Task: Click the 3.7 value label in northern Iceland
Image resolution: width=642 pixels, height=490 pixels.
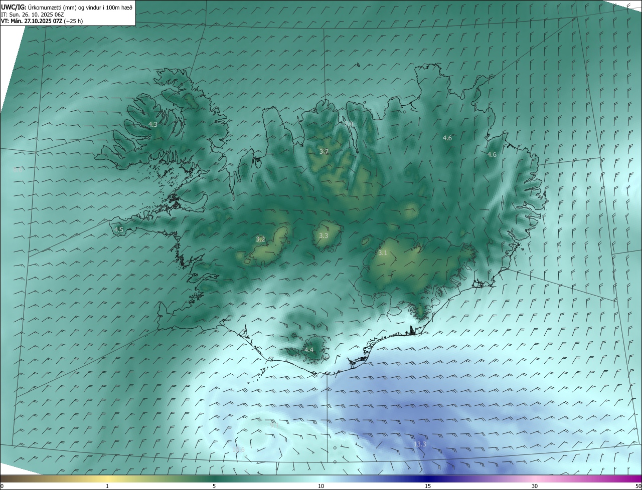Action: point(324,151)
